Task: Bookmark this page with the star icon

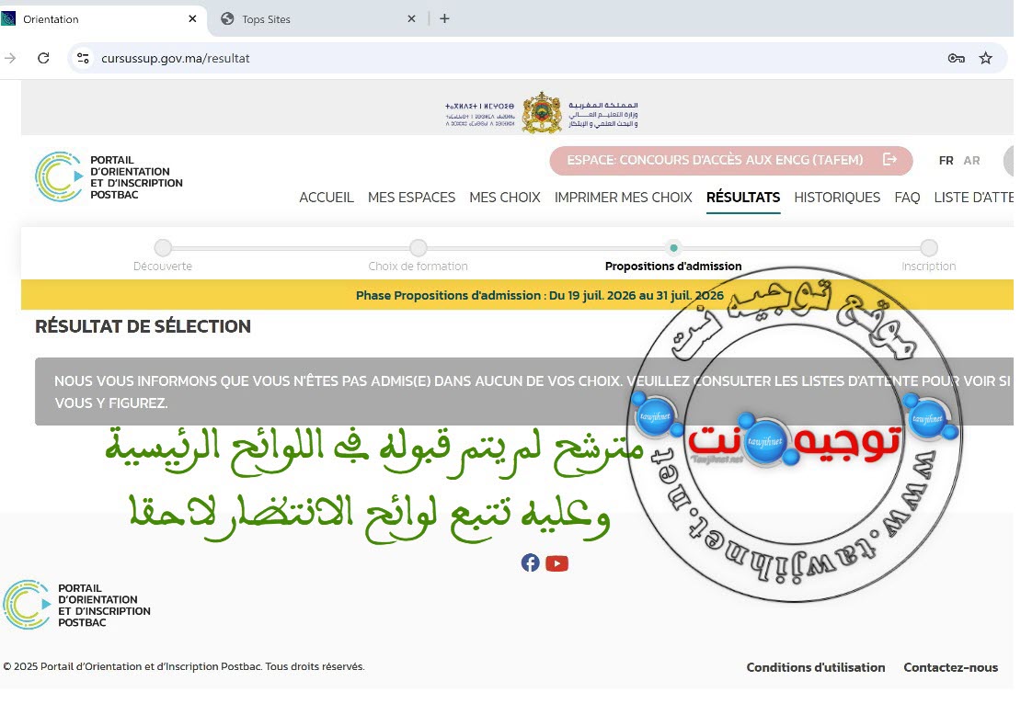Action: tap(986, 58)
